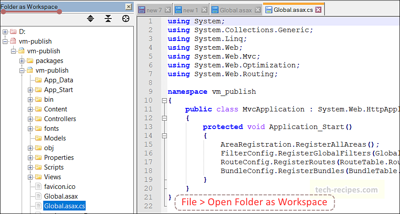
Task: Click the Scripts folder icon
Action: (x=38, y=167)
